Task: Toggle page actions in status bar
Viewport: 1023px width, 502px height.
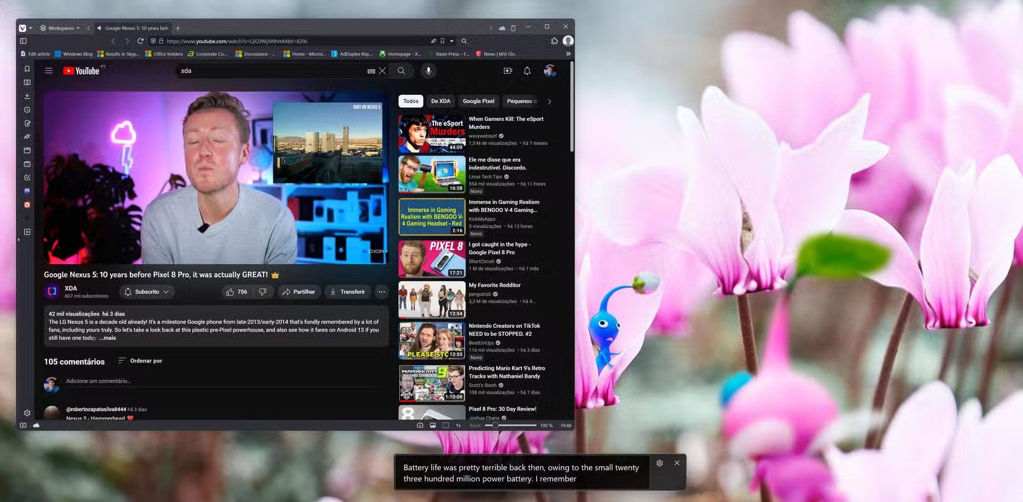Action: point(459,425)
